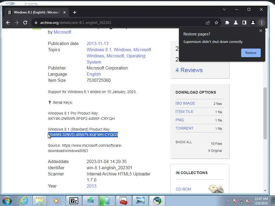The height and width of the screenshot is (206, 275).
Task: Click the highlighted Standard product key
Action: click(83, 135)
